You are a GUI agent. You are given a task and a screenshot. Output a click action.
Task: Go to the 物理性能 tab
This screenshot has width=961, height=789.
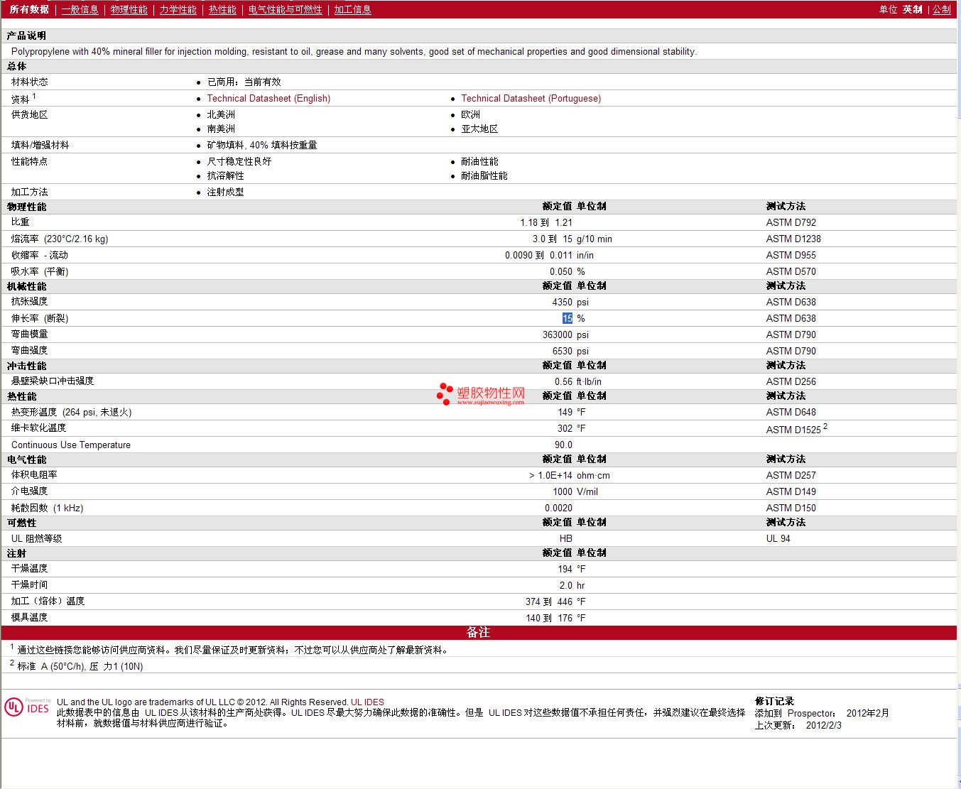[x=129, y=9]
